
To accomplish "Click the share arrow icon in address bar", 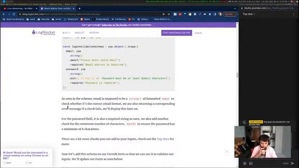I will pyautogui.click(x=164, y=14).
